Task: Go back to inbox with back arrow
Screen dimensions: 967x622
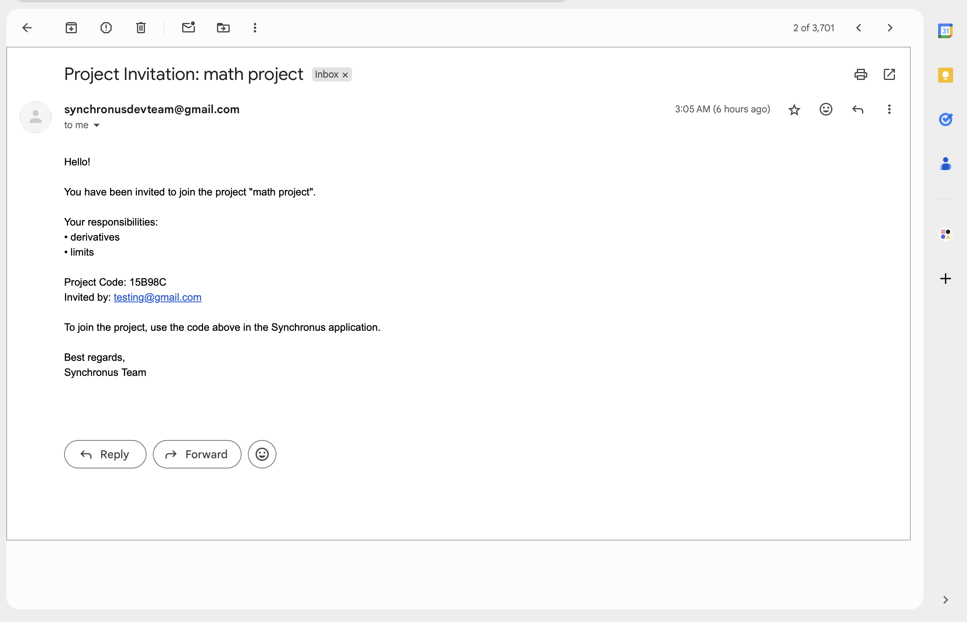Action: 27,28
